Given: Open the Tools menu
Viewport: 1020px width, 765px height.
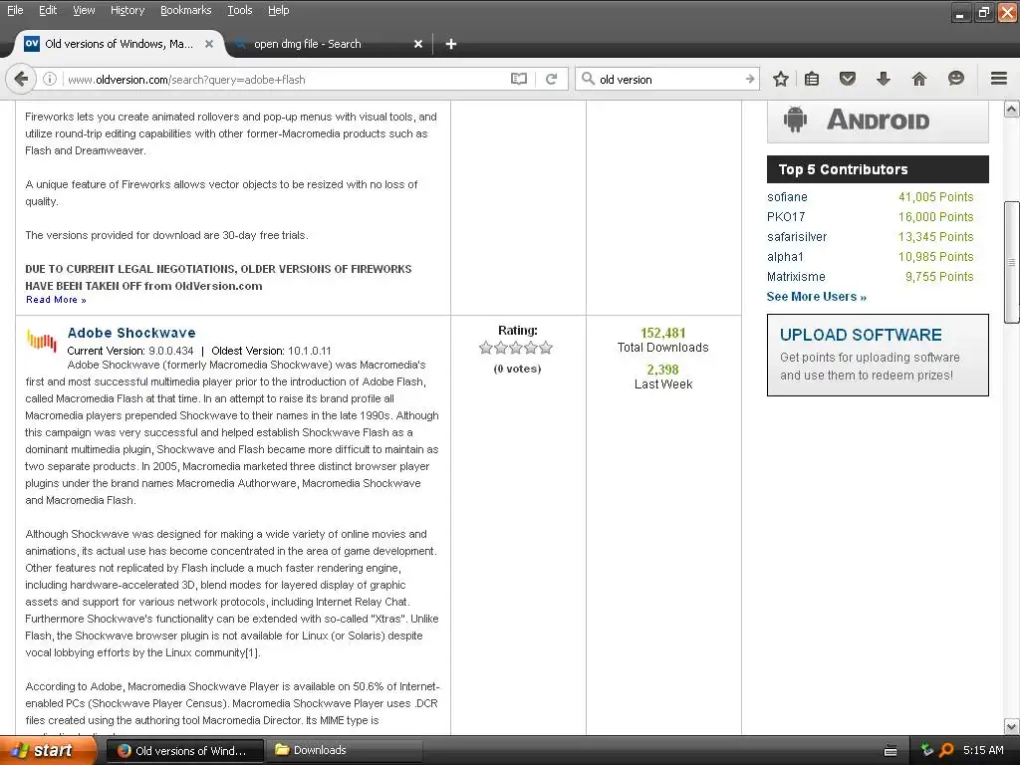Looking at the screenshot, I should (239, 10).
